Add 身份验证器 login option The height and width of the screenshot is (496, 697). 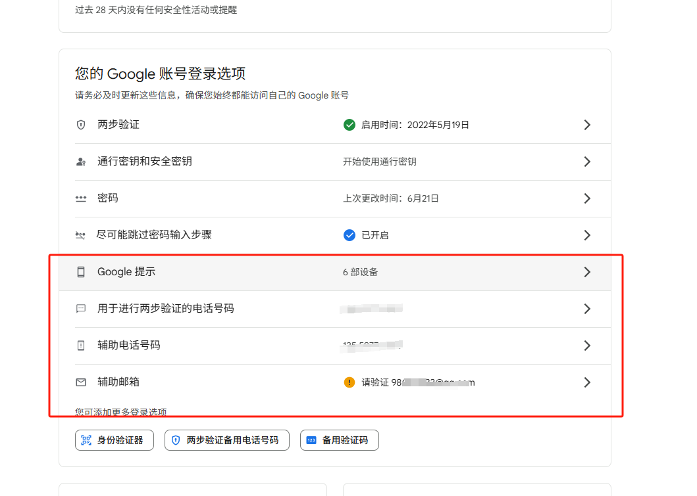(115, 440)
